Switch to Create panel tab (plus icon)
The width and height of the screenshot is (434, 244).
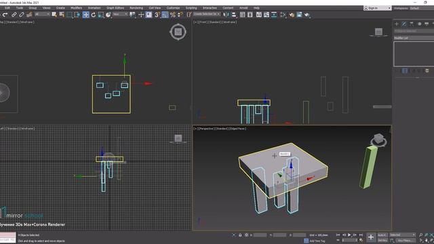(x=397, y=24)
